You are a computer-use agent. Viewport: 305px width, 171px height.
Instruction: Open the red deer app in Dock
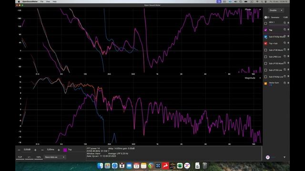[x=165, y=166]
